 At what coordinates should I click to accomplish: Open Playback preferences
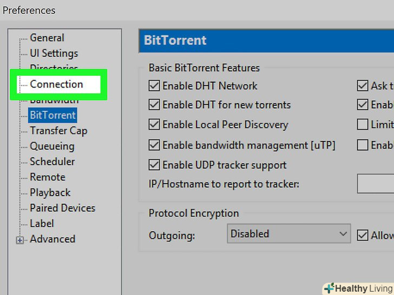pos(50,193)
